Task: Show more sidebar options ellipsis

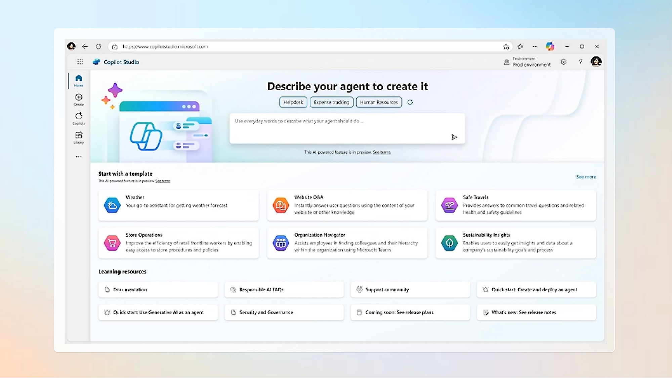Action: pyautogui.click(x=79, y=157)
